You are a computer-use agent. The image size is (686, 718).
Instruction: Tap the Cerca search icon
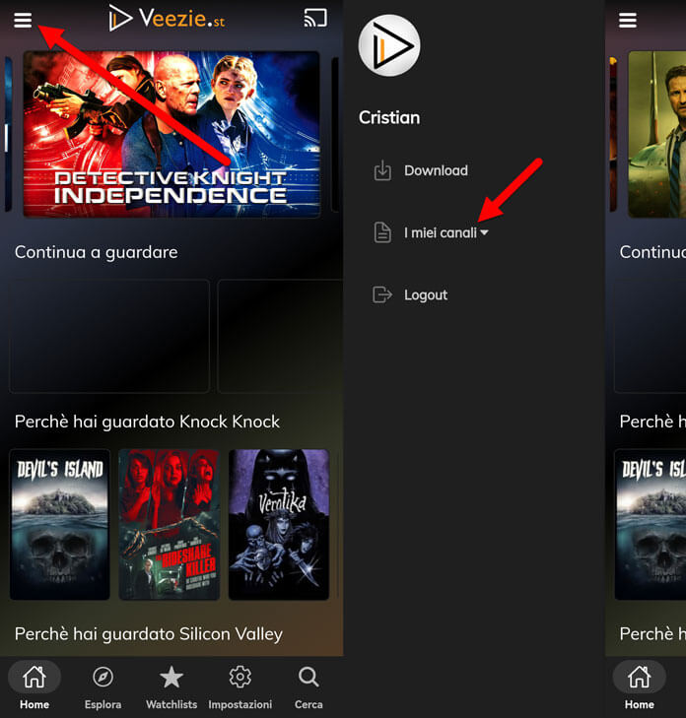[309, 685]
